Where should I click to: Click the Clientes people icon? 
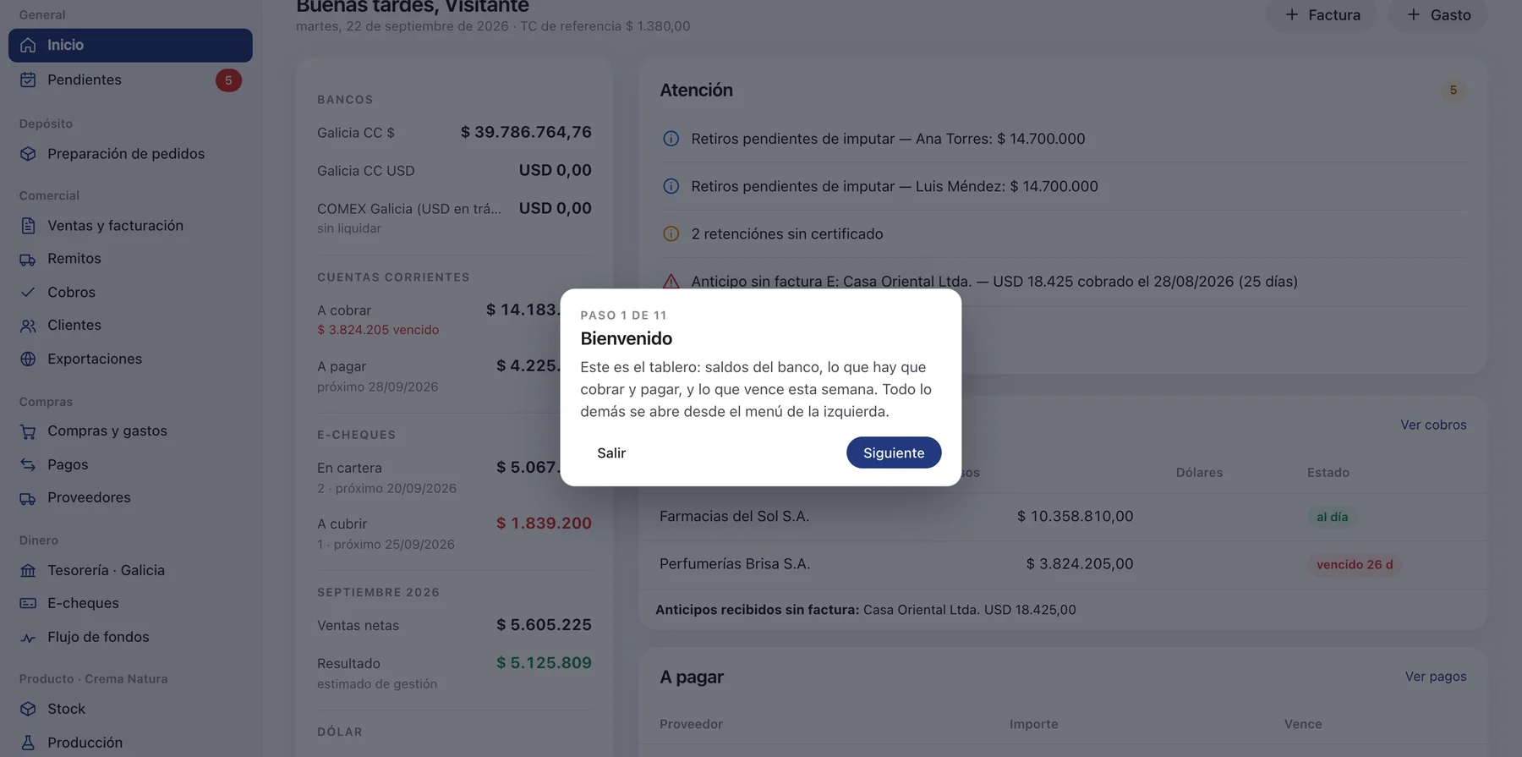[28, 326]
